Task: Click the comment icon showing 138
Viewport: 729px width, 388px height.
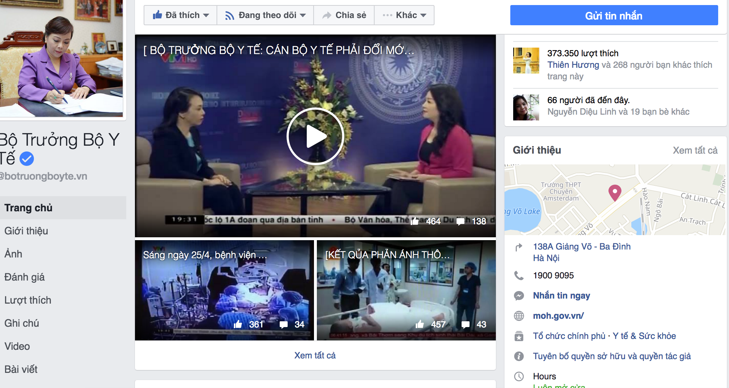Action: coord(460,221)
